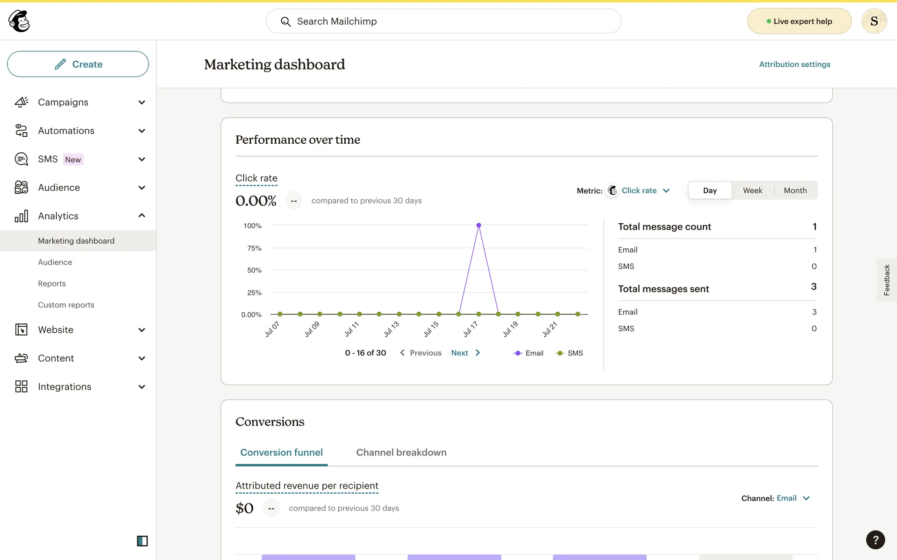Switch to Channel breakdown tab
The width and height of the screenshot is (897, 560).
coord(401,452)
